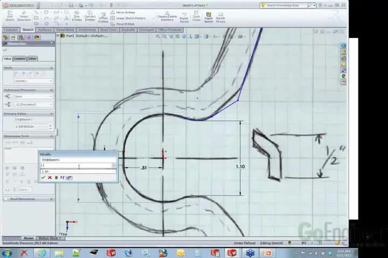Open File Explorer folder in taskbar

[x=59, y=253]
